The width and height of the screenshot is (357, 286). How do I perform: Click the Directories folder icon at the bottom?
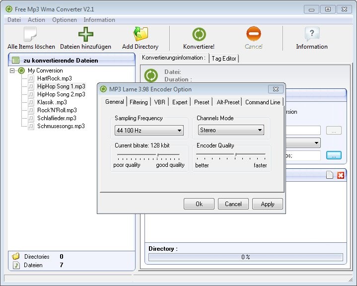pyautogui.click(x=16, y=257)
